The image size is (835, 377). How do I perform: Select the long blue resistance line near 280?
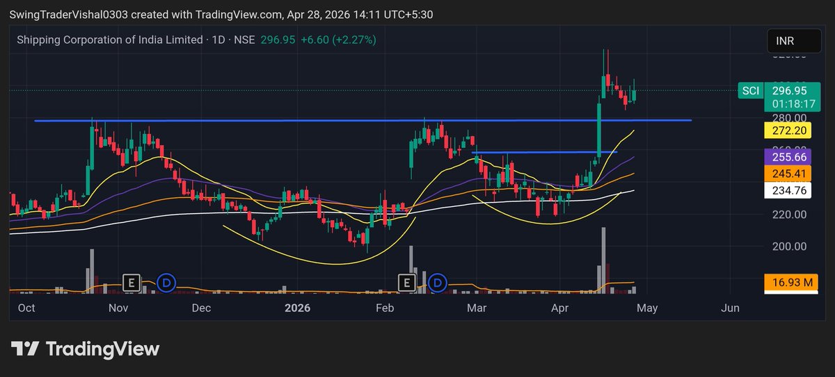(x=363, y=121)
